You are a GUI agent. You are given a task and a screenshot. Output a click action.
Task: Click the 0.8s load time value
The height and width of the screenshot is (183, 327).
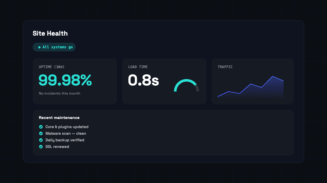[x=143, y=80]
